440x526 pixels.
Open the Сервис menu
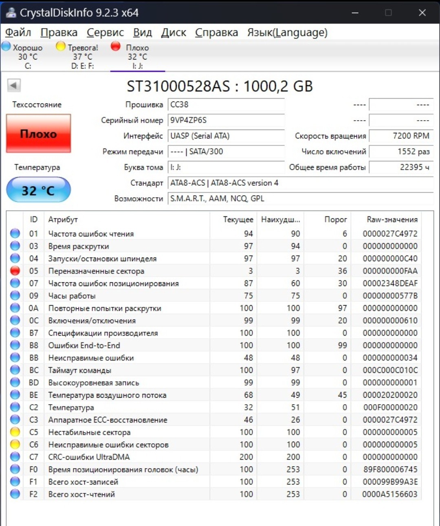pyautogui.click(x=105, y=32)
